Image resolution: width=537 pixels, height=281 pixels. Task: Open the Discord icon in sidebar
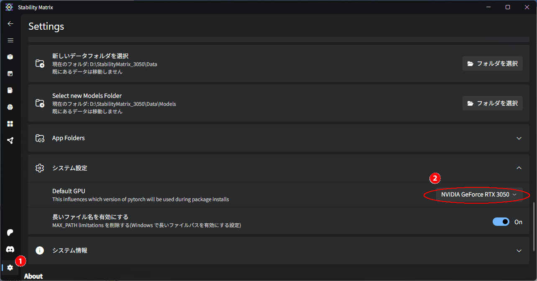pos(10,249)
